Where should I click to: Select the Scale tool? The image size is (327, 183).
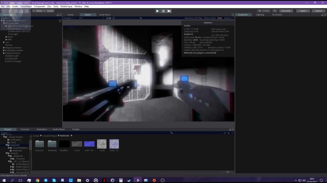click(21, 11)
